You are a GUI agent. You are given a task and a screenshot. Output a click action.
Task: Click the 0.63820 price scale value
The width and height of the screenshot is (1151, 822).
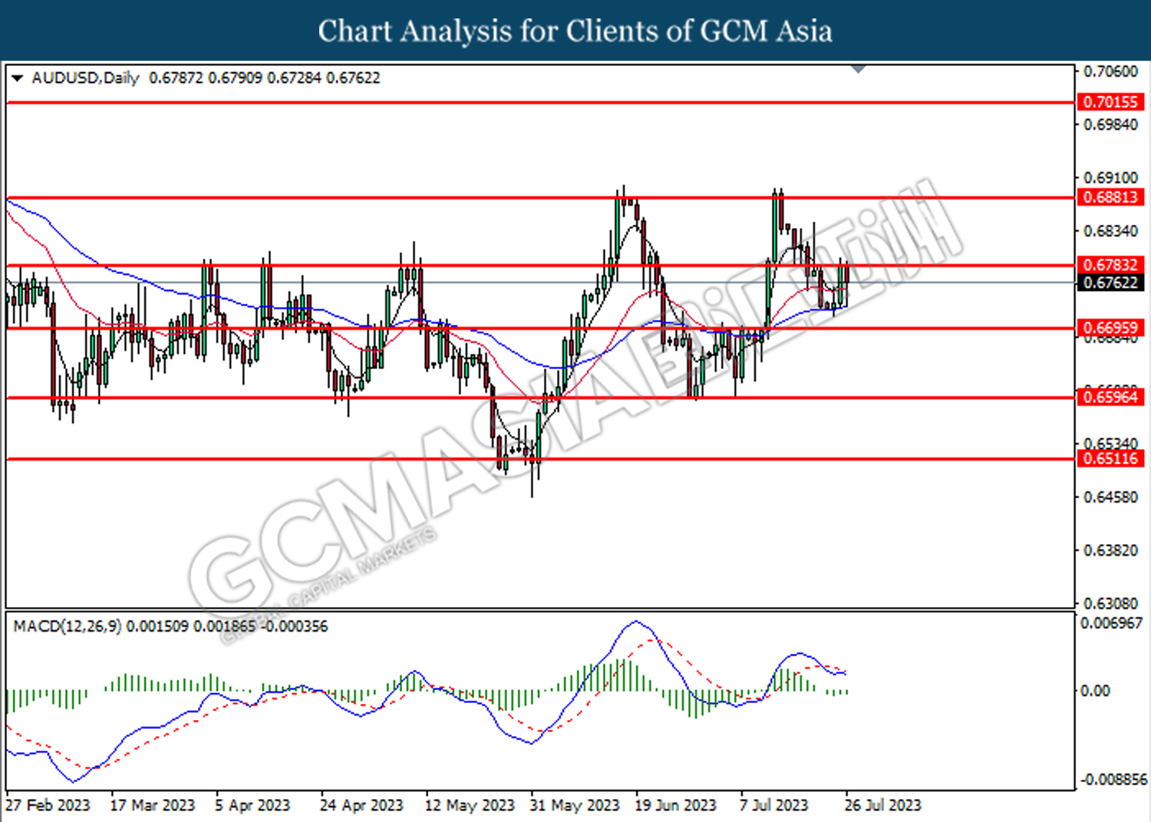tap(1110, 550)
